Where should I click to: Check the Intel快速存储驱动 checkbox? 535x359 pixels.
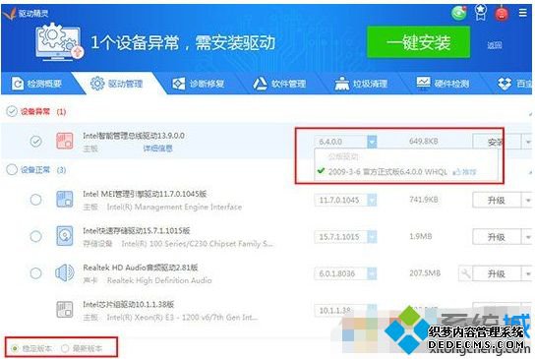point(35,236)
